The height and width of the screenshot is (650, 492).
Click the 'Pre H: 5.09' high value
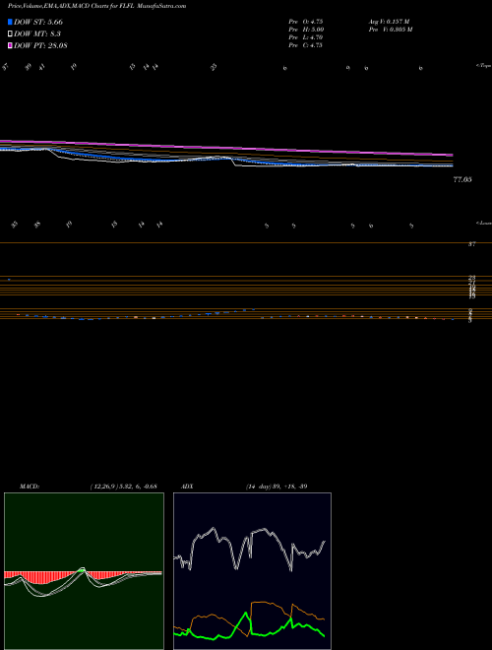coord(306,30)
